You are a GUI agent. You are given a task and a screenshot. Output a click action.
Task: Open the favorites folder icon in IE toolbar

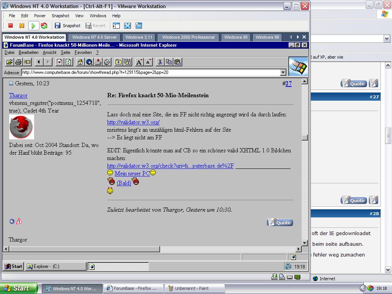click(x=119, y=62)
